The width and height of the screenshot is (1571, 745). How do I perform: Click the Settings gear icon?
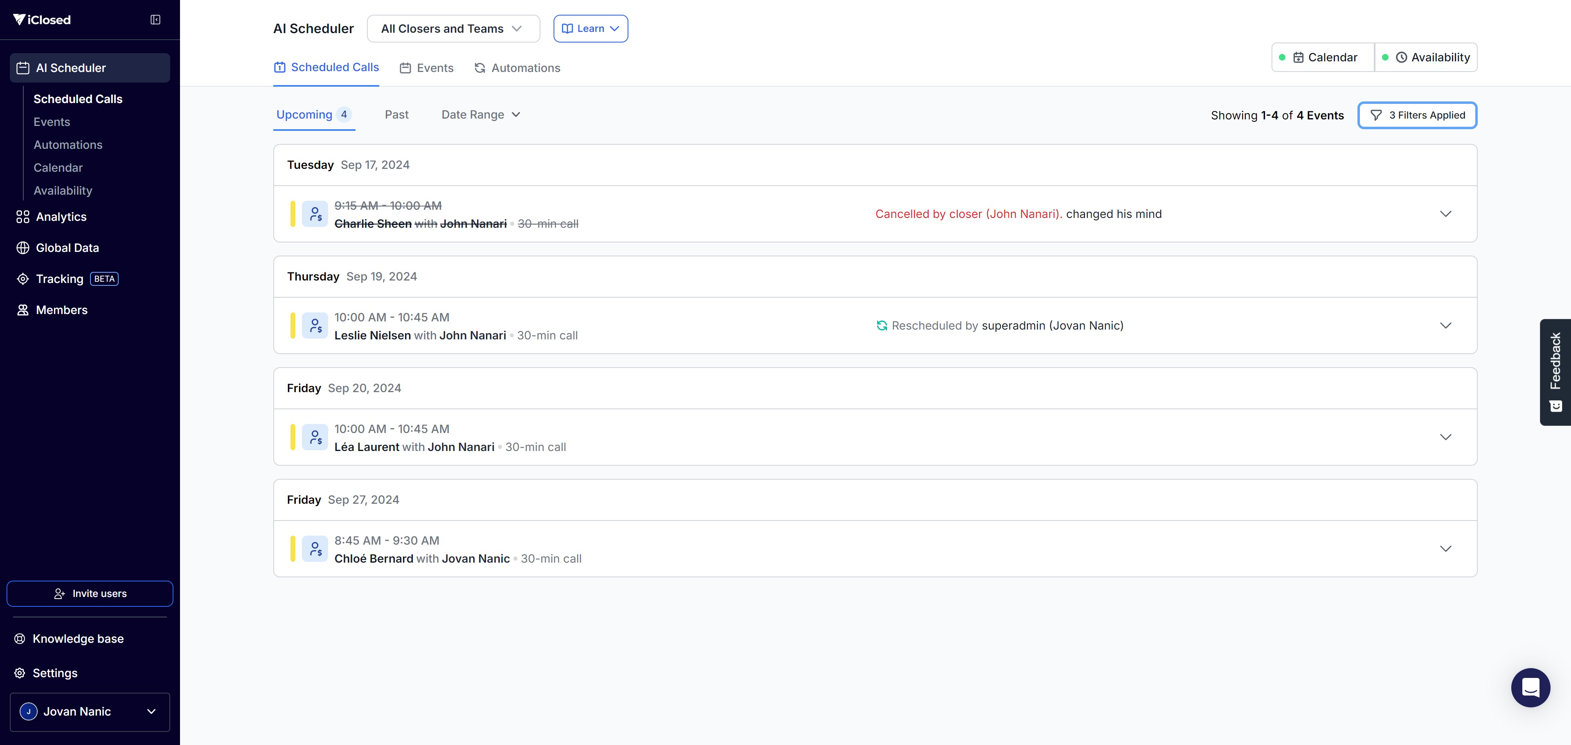[20, 673]
